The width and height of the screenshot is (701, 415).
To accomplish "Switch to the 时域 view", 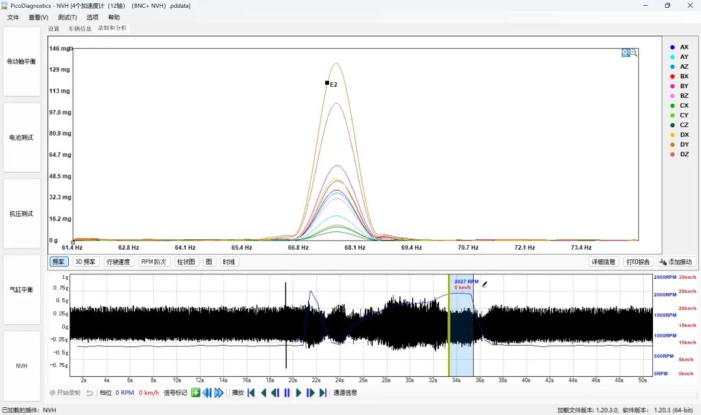I will 229,262.
